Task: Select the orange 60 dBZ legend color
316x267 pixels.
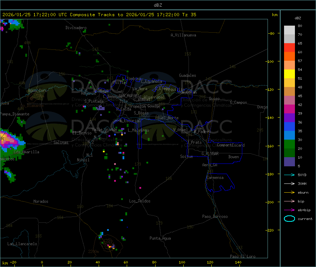Action: 289,56
